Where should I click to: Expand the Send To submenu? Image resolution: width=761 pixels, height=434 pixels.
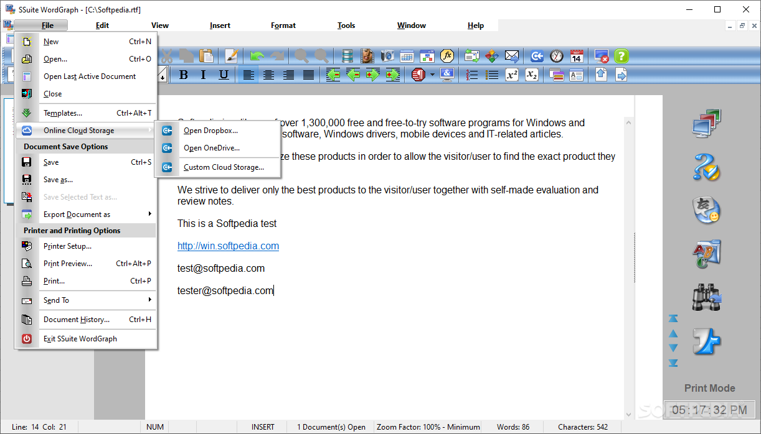(85, 300)
